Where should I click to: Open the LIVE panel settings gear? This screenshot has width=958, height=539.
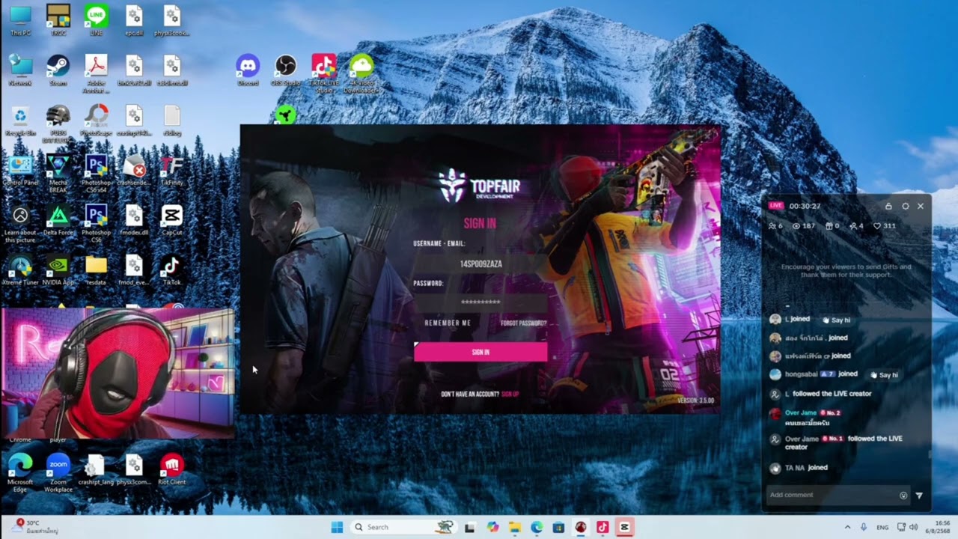pyautogui.click(x=905, y=206)
